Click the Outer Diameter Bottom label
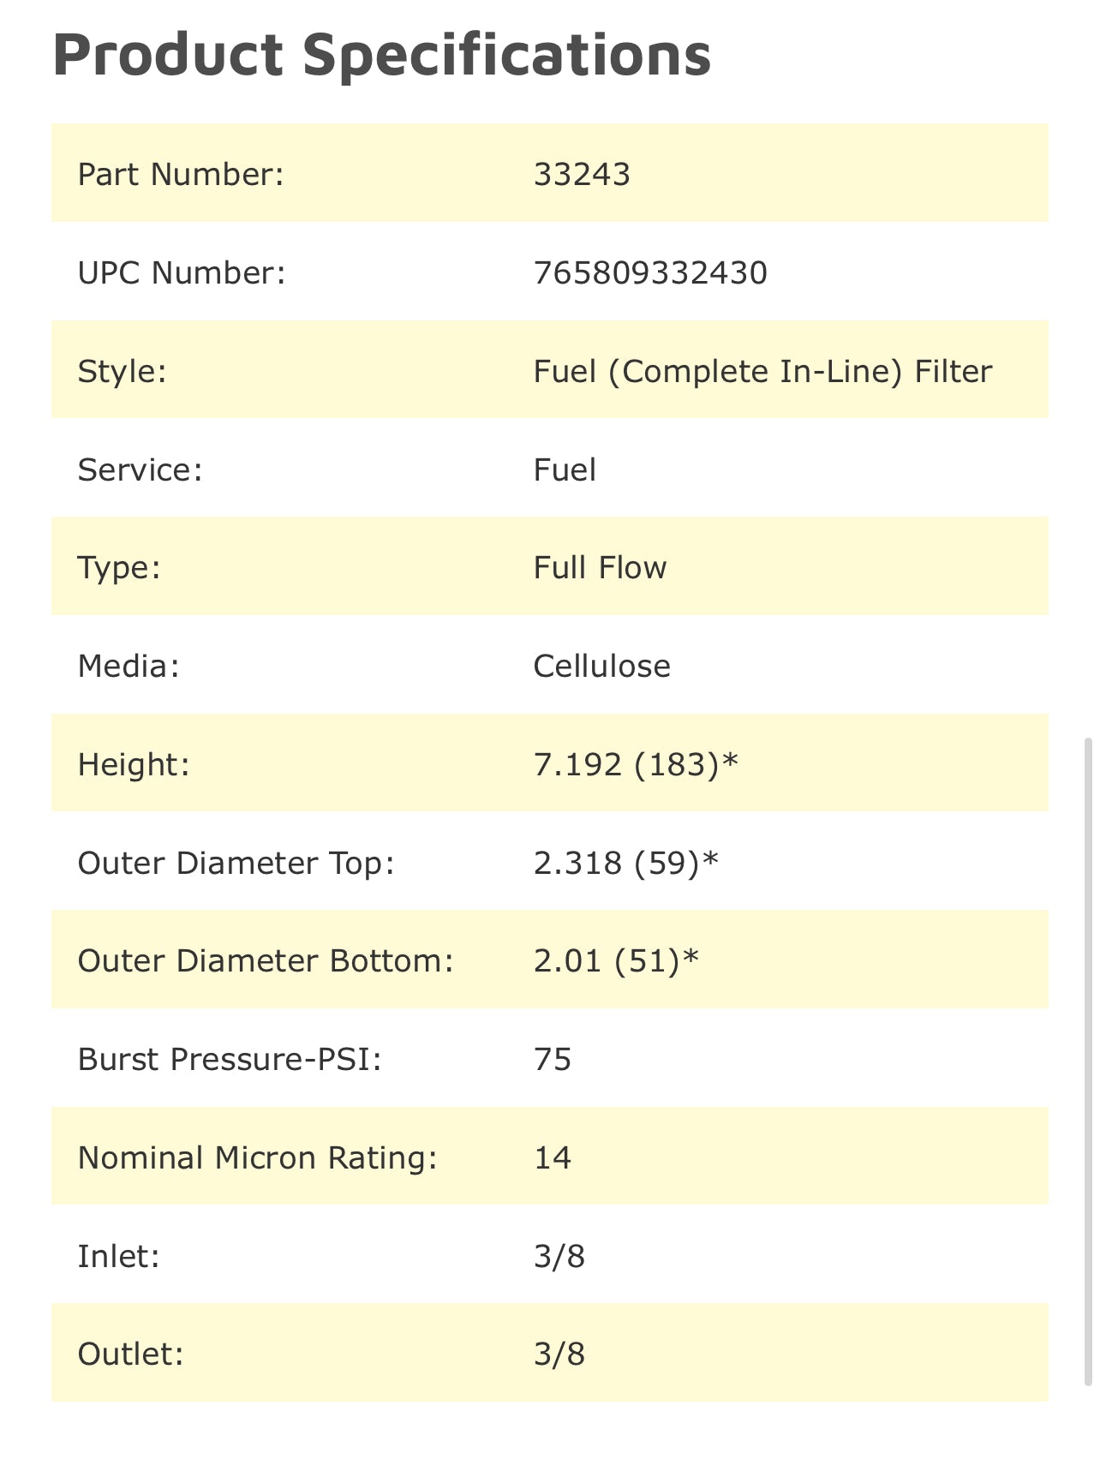The image size is (1100, 1471). (266, 961)
